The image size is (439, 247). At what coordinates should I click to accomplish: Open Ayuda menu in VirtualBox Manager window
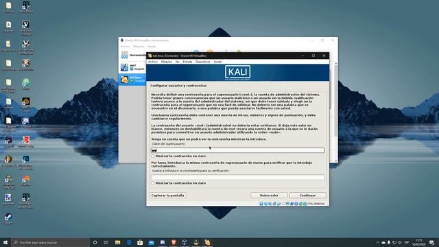[152, 47]
